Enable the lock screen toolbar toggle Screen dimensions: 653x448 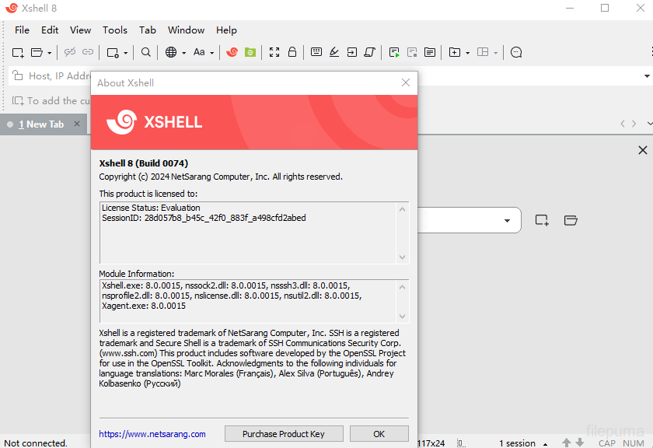(293, 52)
